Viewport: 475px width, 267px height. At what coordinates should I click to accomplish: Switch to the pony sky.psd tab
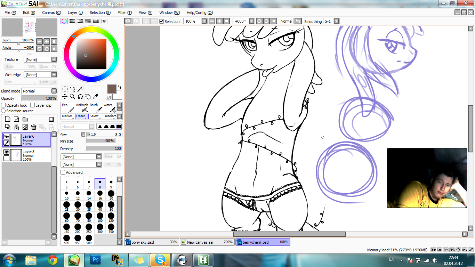(152, 242)
